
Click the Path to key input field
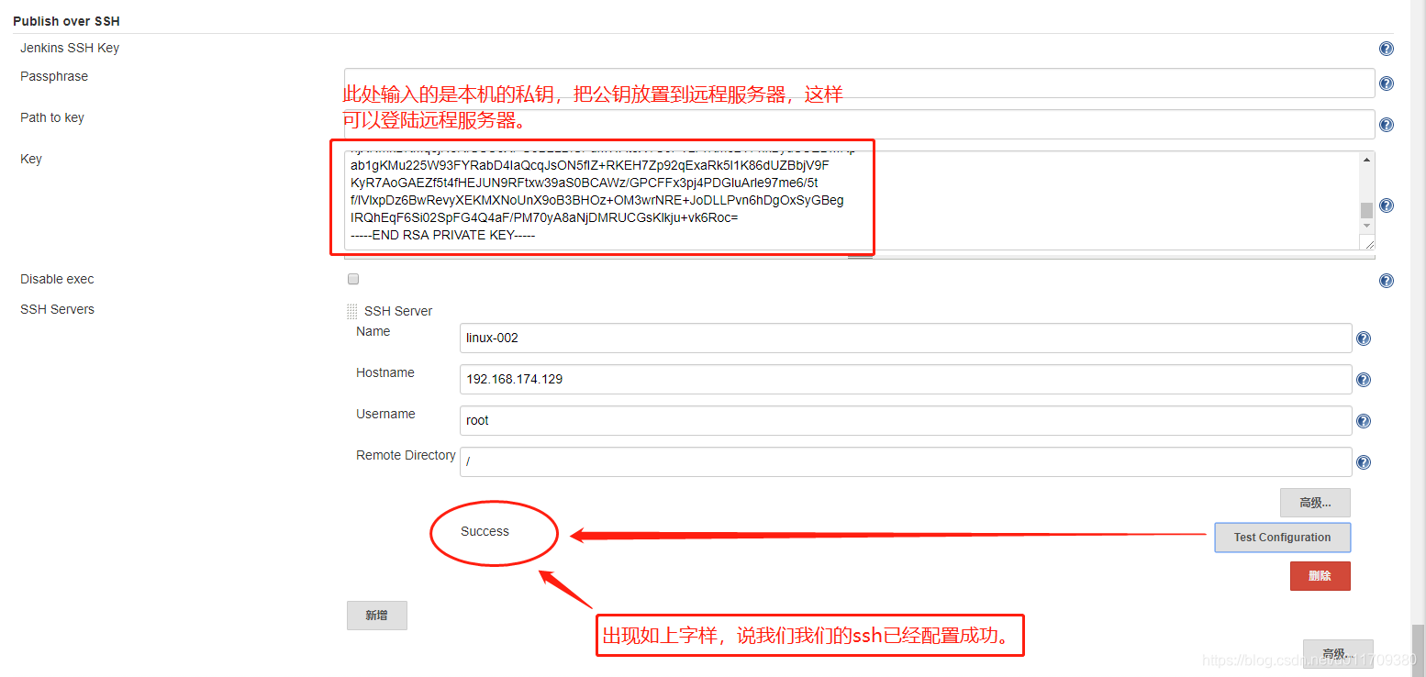click(859, 124)
